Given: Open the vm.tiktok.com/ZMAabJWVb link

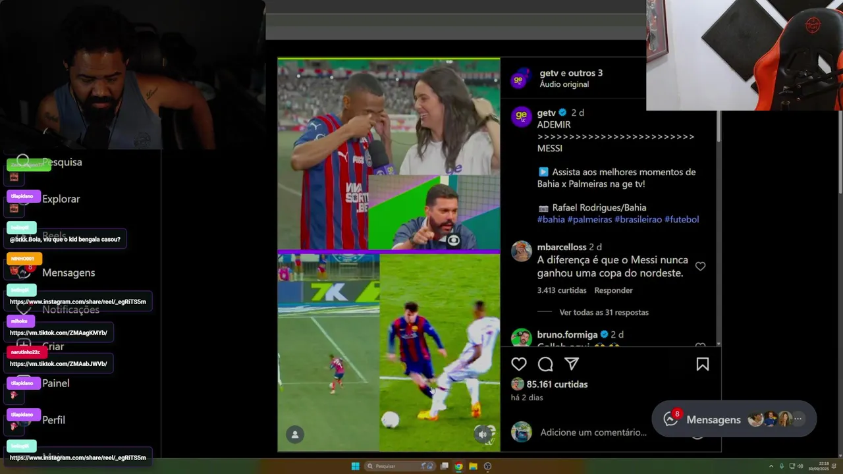Looking at the screenshot, I should click(x=59, y=364).
